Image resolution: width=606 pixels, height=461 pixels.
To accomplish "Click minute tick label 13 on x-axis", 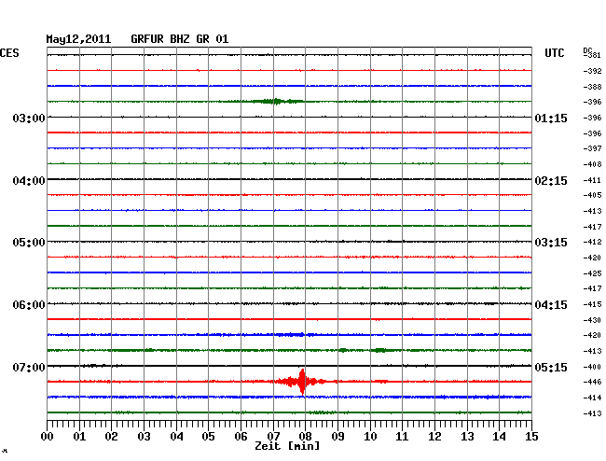I will click(467, 436).
